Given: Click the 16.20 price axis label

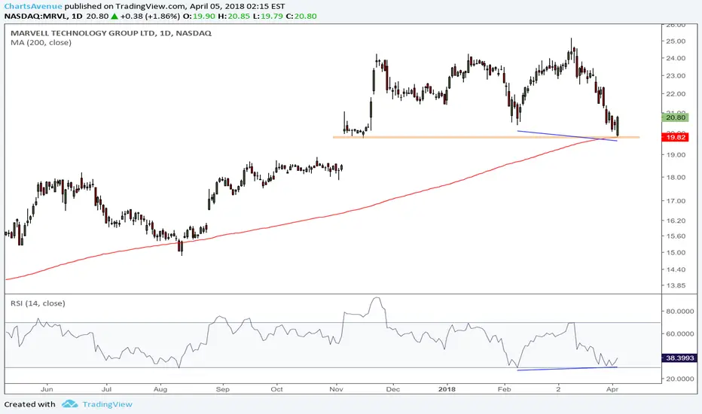Looking at the screenshot, I should click(676, 221).
